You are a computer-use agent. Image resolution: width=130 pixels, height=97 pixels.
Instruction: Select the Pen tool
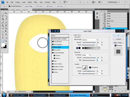pyautogui.click(x=2, y=35)
